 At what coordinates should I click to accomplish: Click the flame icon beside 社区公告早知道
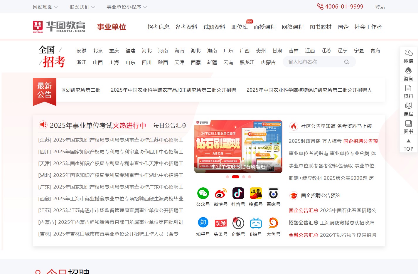294,126
